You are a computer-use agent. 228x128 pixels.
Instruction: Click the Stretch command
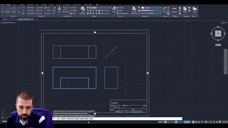click(31, 14)
